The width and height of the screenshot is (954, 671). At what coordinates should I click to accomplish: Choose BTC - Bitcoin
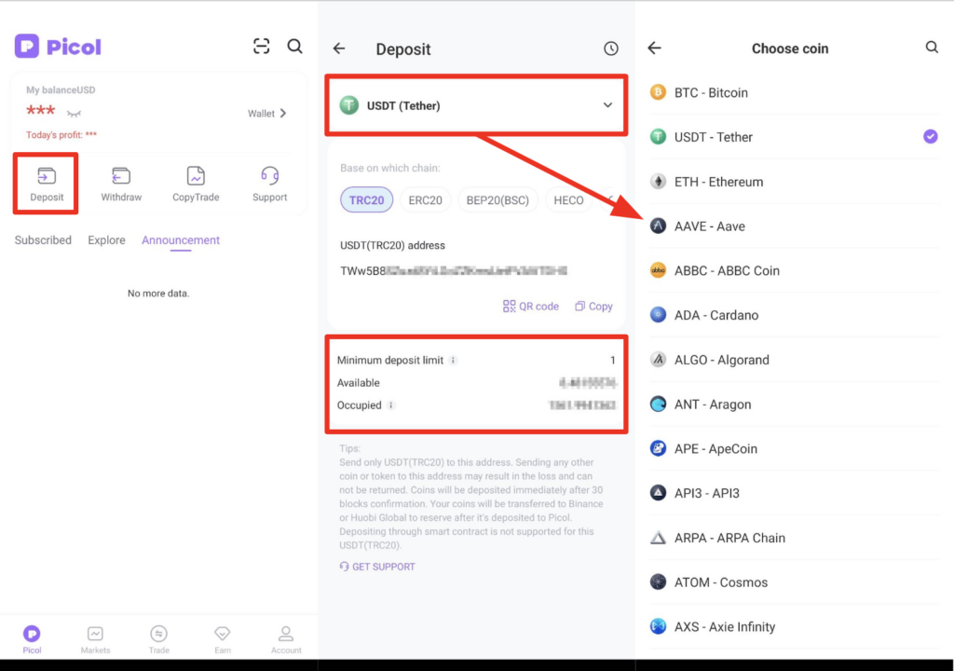[795, 92]
